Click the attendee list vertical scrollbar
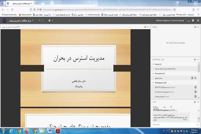 199,80
